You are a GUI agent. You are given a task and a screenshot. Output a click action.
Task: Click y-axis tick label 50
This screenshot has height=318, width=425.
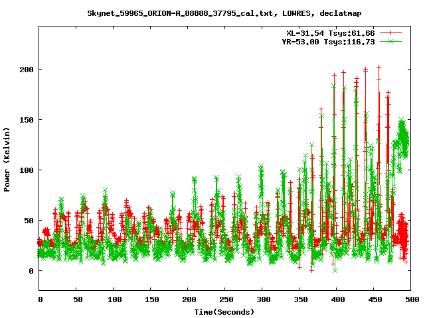[29, 221]
